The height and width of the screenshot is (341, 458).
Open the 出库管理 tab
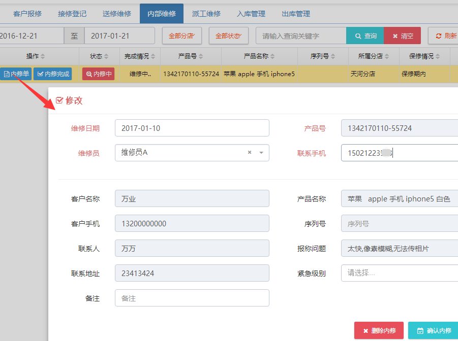296,14
